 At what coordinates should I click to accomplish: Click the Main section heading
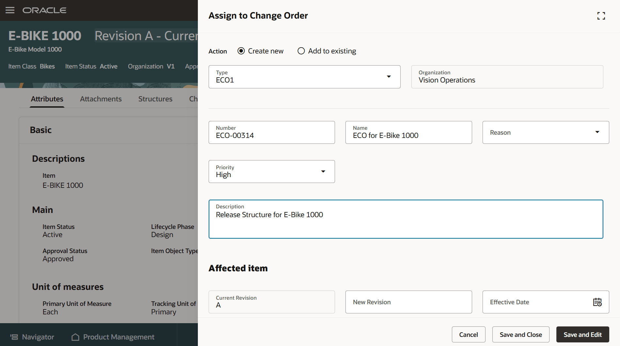(42, 210)
